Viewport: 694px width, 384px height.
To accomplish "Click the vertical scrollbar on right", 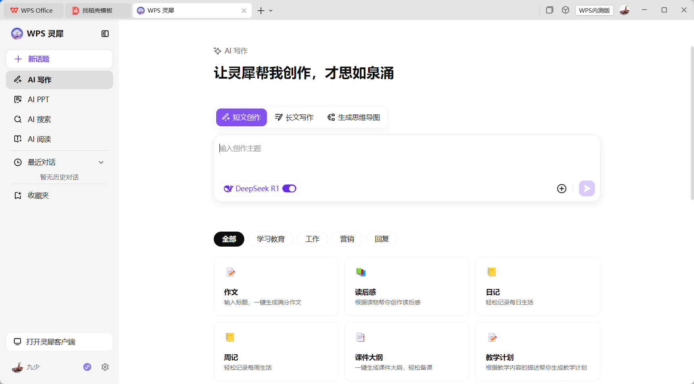I will click(x=692, y=123).
